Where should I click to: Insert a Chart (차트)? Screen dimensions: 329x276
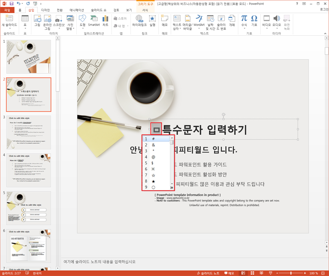coord(105,18)
